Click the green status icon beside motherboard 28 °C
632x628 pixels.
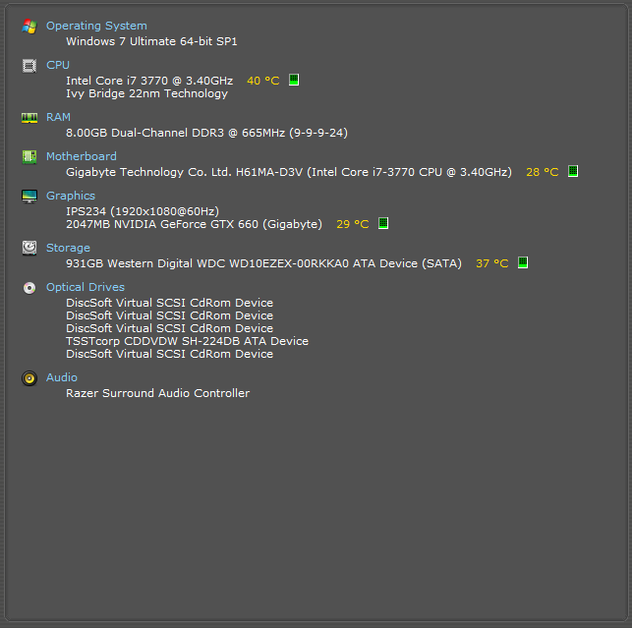click(x=573, y=171)
